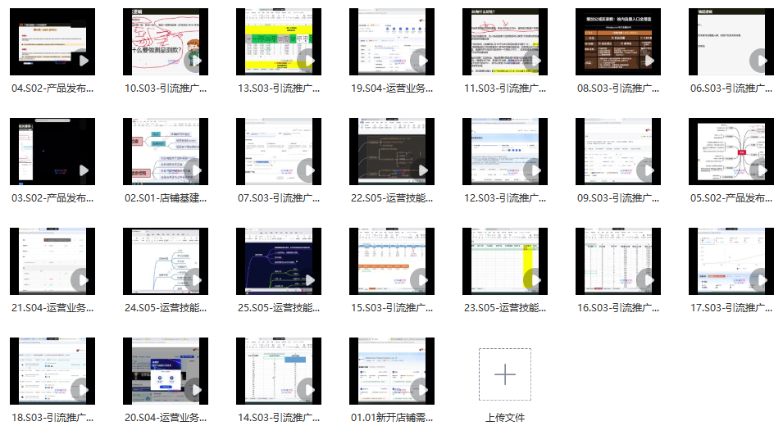The image size is (783, 435).
Task: Open video thumbnail 11.S03-引流推广
Action: [505, 42]
